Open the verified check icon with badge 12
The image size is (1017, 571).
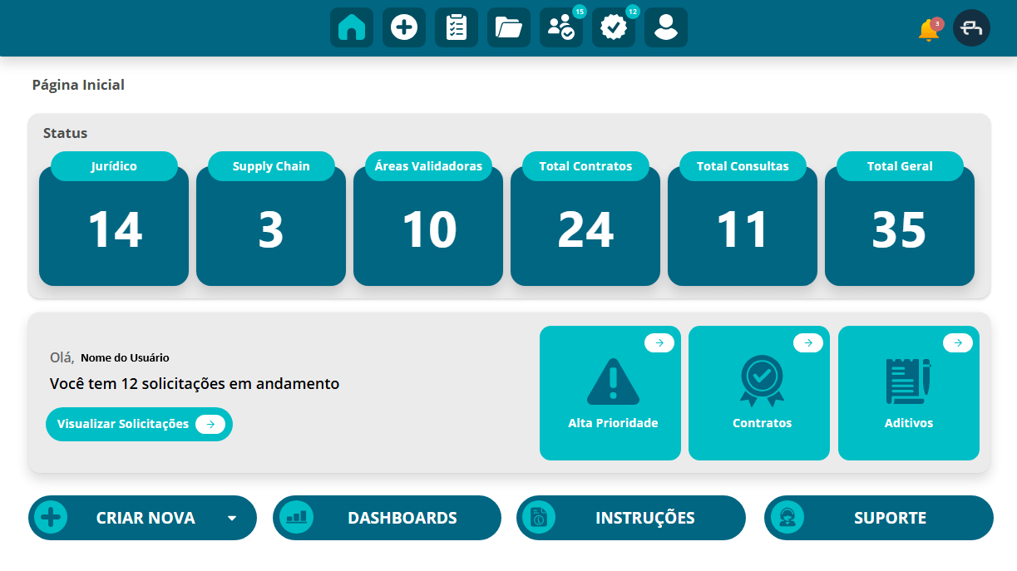614,27
